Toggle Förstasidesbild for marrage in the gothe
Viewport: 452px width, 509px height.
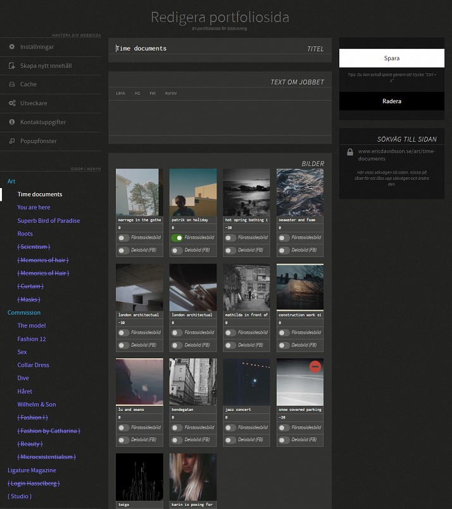point(123,237)
